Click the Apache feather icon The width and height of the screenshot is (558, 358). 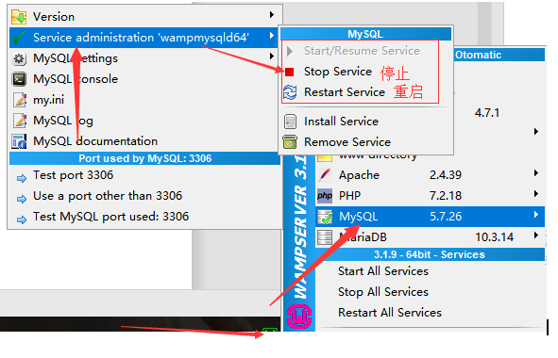click(325, 175)
